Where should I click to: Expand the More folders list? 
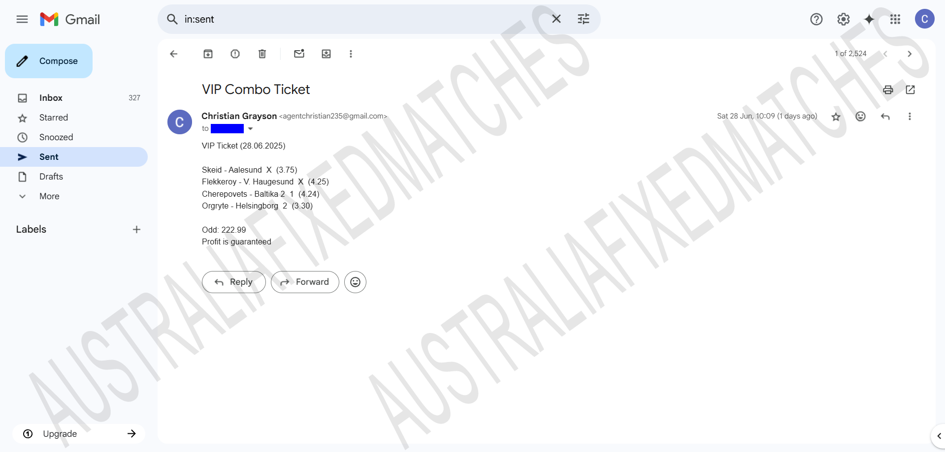pyautogui.click(x=74, y=196)
